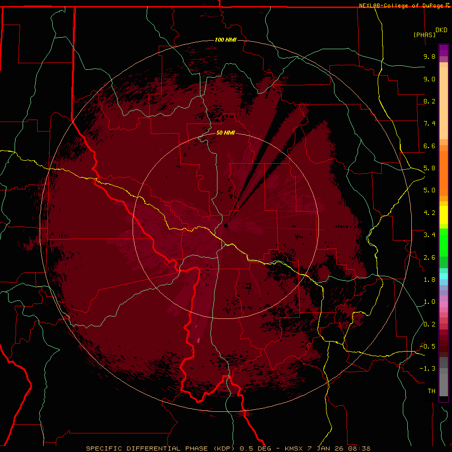
Task: Click the DKD label above the legend
Action: pyautogui.click(x=441, y=30)
